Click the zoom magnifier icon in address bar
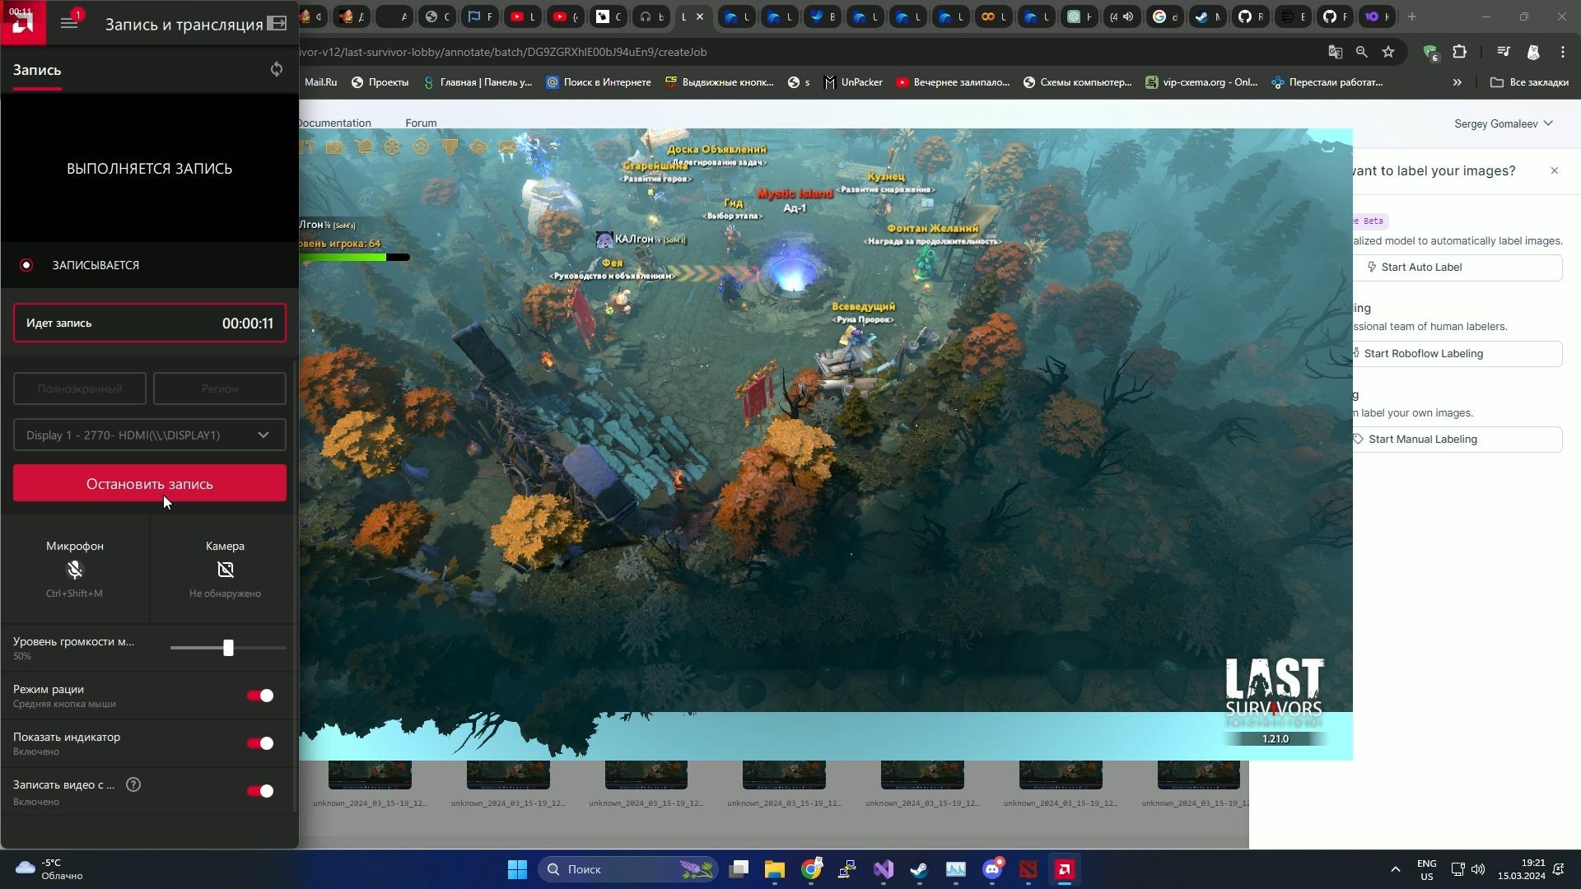The height and width of the screenshot is (889, 1581). (x=1362, y=52)
